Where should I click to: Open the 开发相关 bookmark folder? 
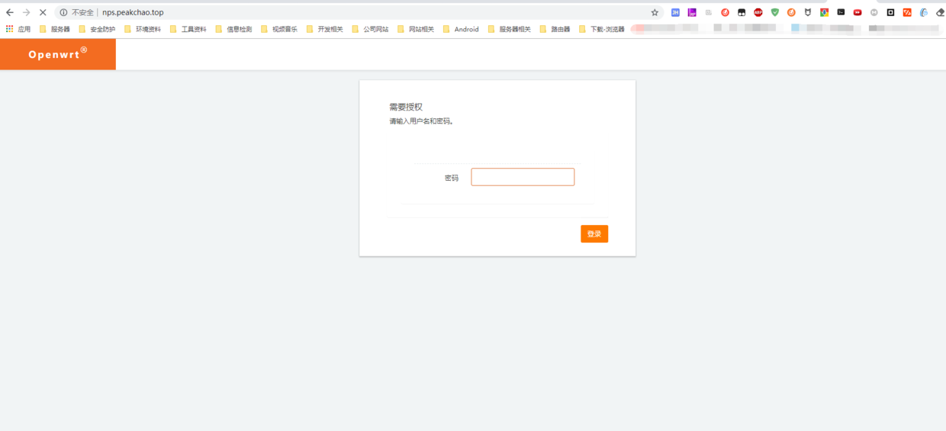click(x=325, y=29)
